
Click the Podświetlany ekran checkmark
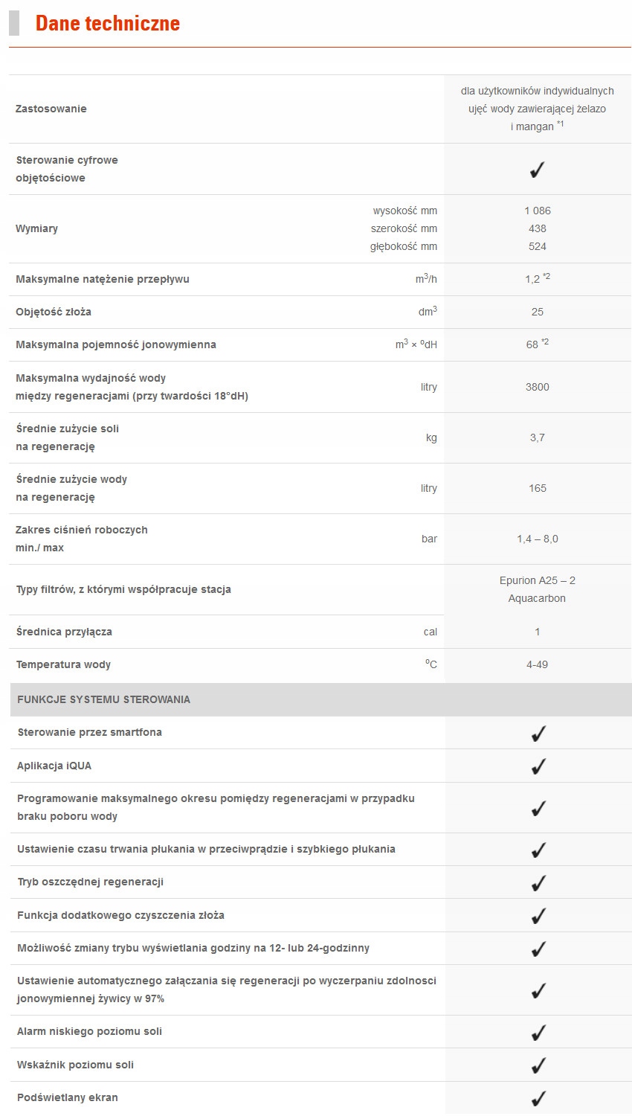coord(538,1098)
